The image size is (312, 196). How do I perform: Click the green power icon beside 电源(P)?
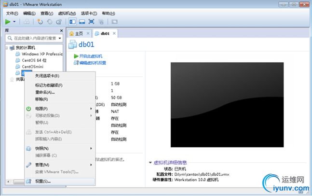click(28, 109)
